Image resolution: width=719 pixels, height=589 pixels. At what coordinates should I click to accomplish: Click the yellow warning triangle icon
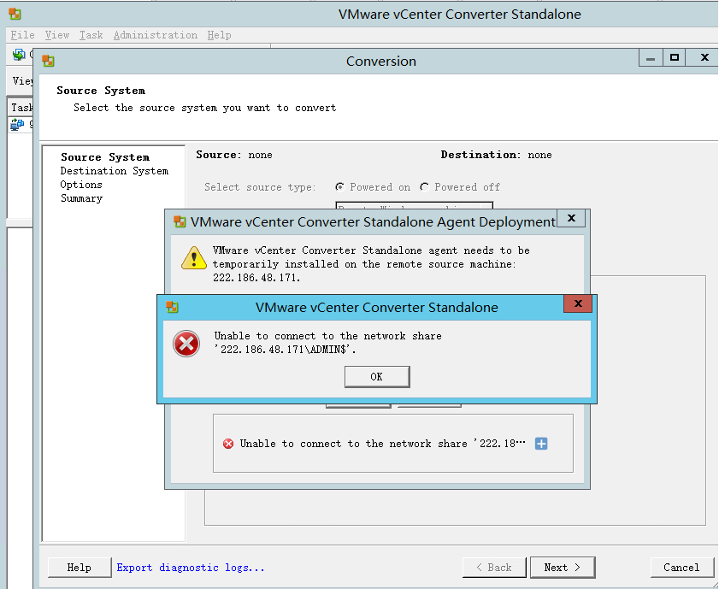[x=194, y=257]
